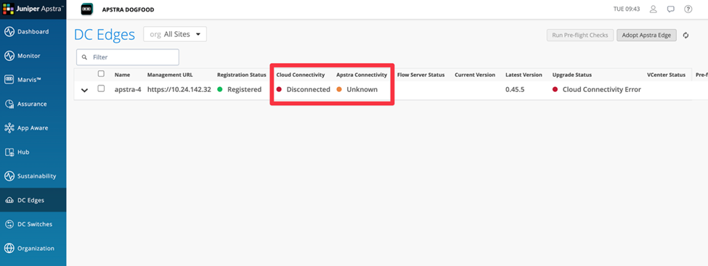Screen dimensions: 708x266
Task: Open Organization menu item
Action: pos(33,249)
